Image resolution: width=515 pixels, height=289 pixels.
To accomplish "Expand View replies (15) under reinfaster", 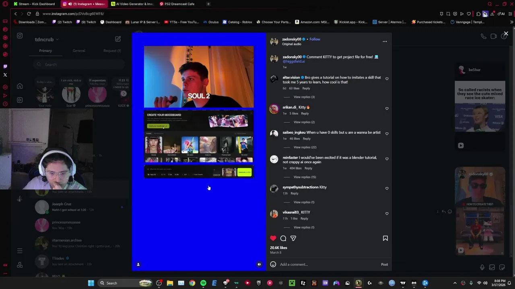I will [305, 177].
